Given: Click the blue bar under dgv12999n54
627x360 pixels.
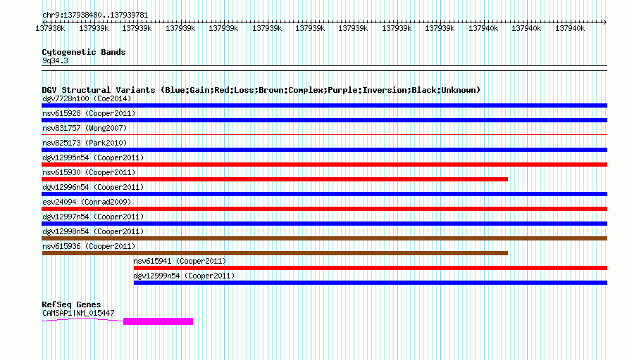Looking at the screenshot, I should tap(371, 283).
